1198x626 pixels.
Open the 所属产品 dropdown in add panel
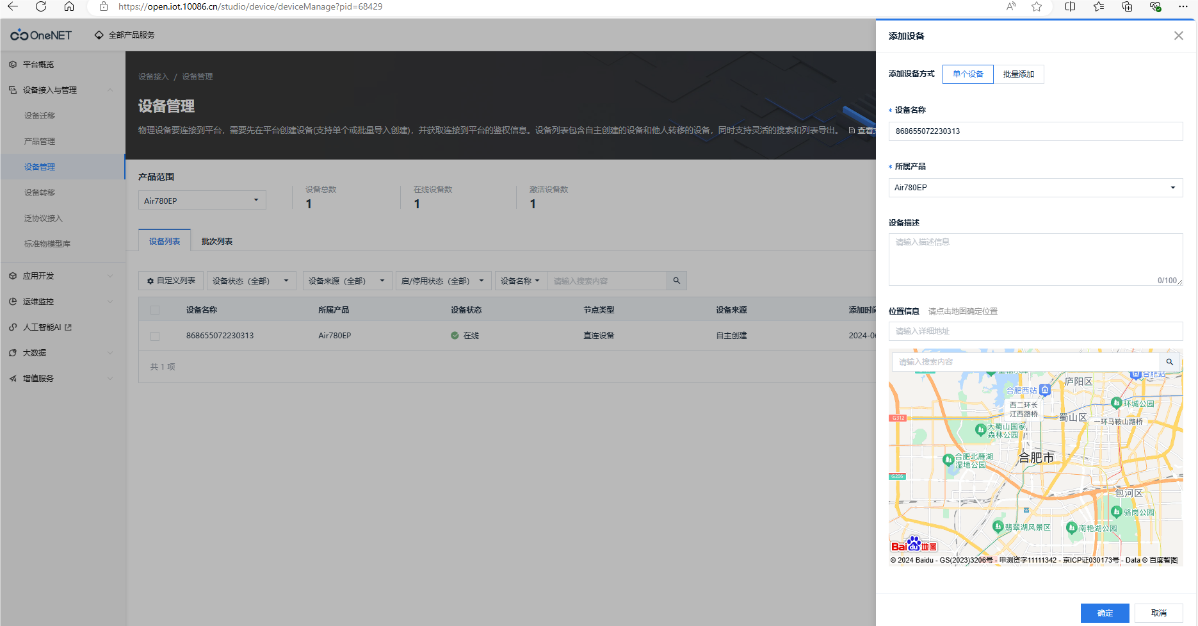(1035, 188)
